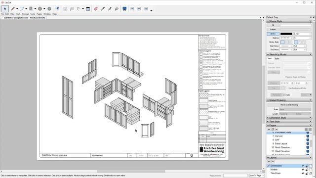Click the Measurements input box
316x178 pixels.
pyautogui.click(x=235, y=176)
